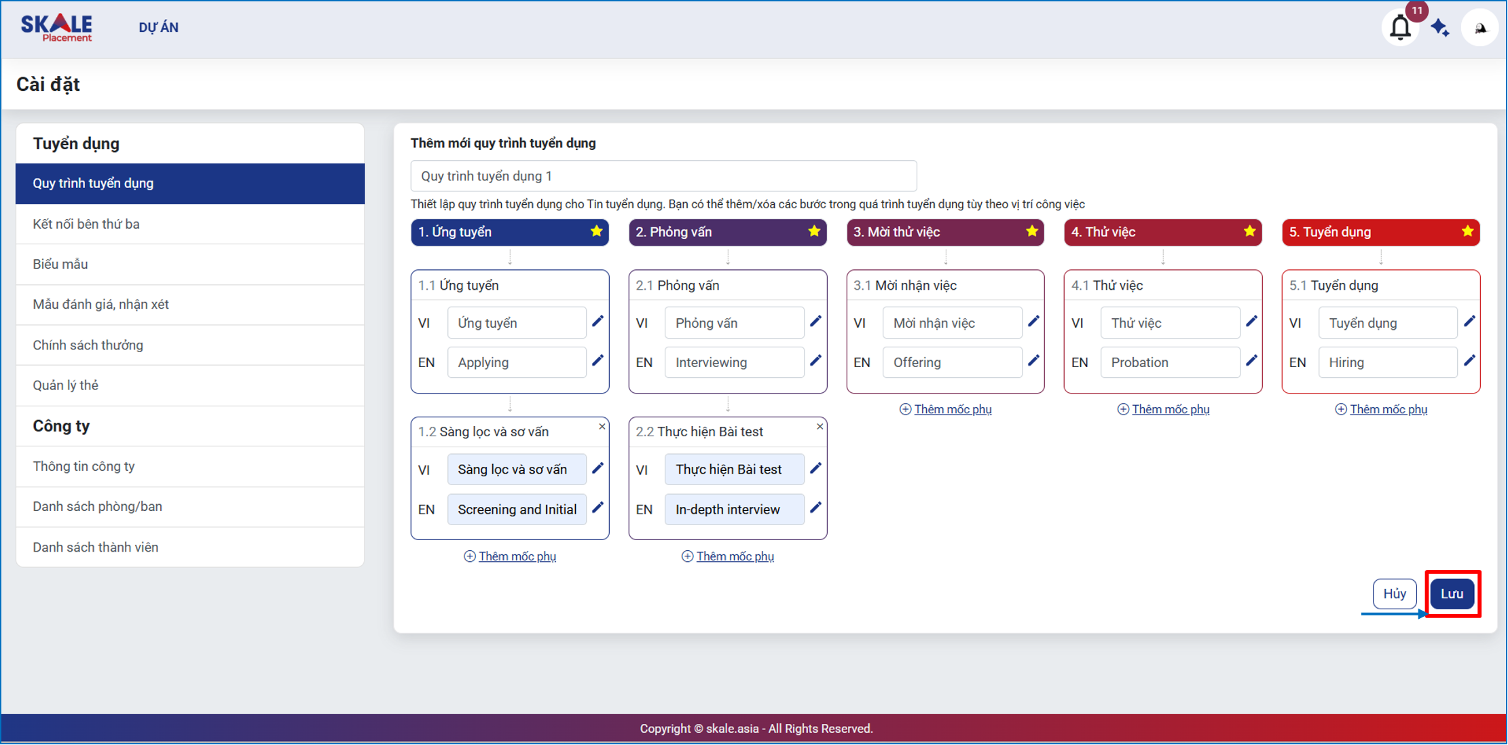Click pencil icon for Screening and Initial
Screen dimensions: 1508x745
pyautogui.click(x=597, y=508)
